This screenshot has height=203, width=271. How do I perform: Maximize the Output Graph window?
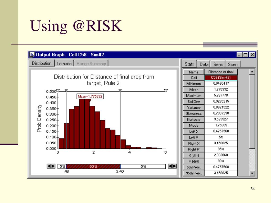pyautogui.click(x=245, y=55)
